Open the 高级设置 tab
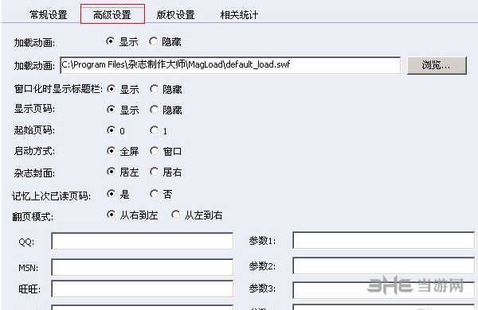This screenshot has height=310, width=478. click(x=112, y=14)
